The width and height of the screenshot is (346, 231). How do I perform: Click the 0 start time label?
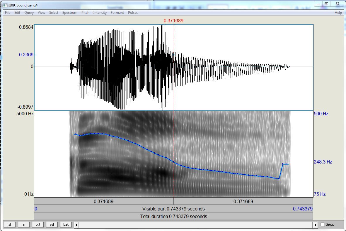[36, 209]
